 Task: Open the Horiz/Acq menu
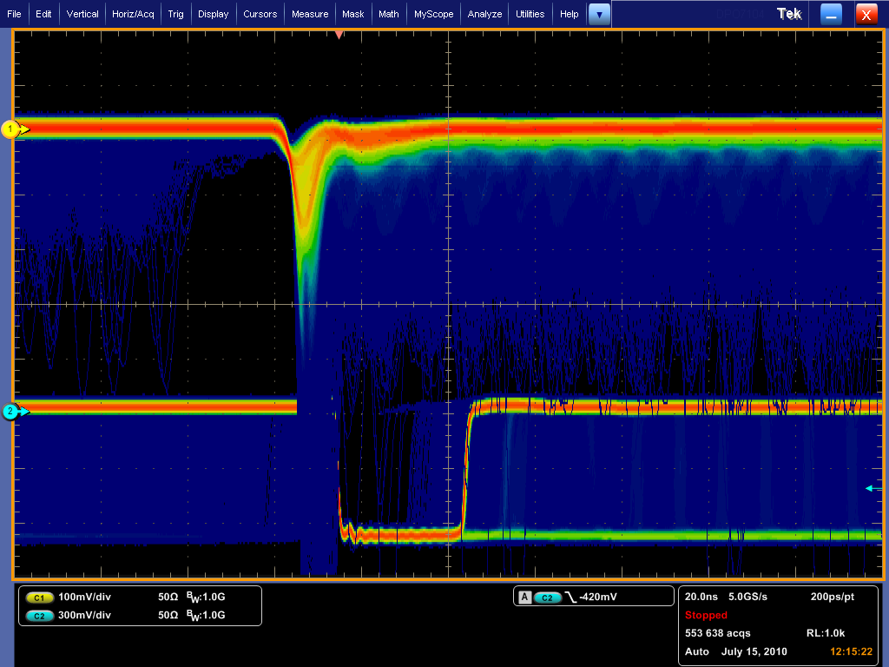click(133, 14)
